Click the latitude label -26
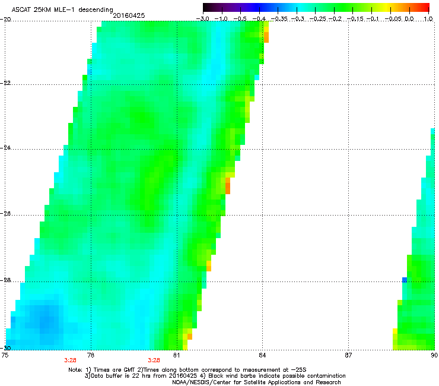439x386 pixels. (x=5, y=214)
